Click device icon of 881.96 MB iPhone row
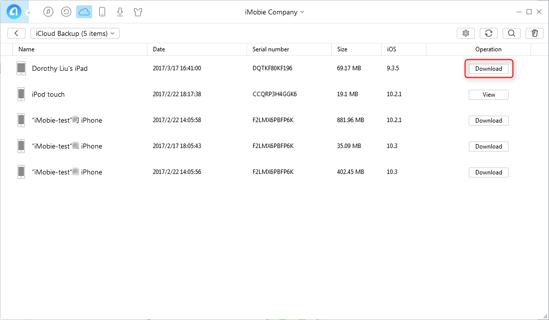Image resolution: width=549 pixels, height=320 pixels. (21, 120)
